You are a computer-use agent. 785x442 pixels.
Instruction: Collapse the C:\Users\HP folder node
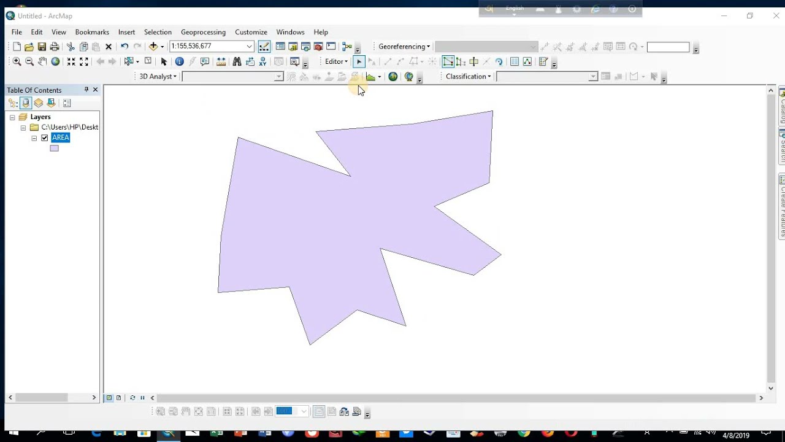point(23,128)
